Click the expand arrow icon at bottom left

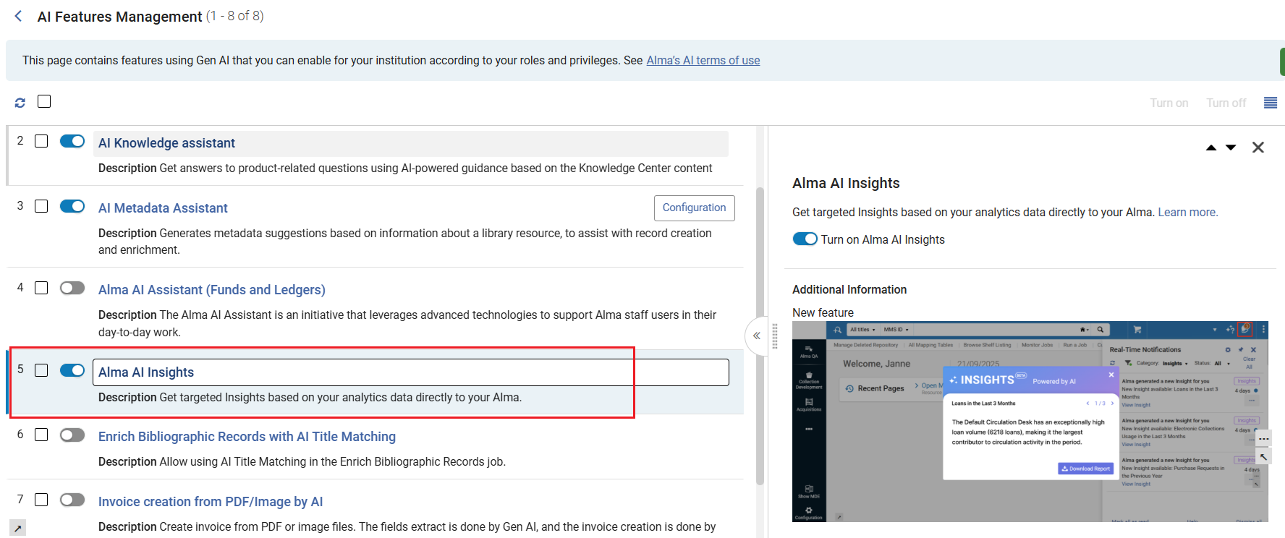[x=17, y=529]
